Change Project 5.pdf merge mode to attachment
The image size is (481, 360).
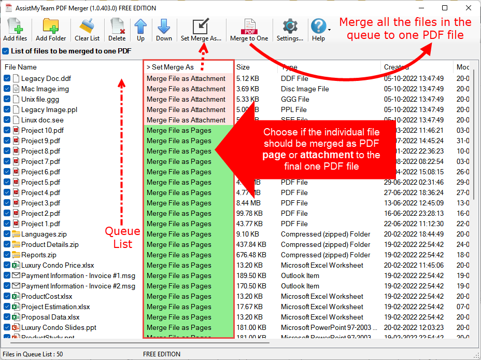(179, 182)
